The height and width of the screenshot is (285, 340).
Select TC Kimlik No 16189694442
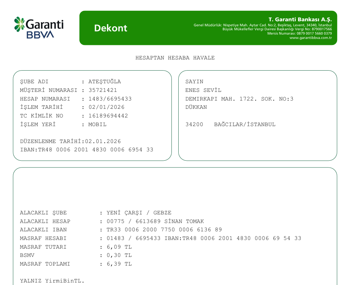[108, 116]
